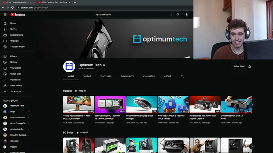Go forward in the browser
273x153 pixels.
click(x=8, y=8)
